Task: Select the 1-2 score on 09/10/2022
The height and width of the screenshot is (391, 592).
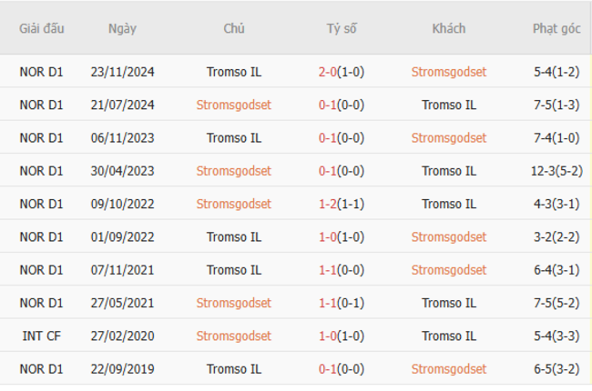Action: [328, 204]
